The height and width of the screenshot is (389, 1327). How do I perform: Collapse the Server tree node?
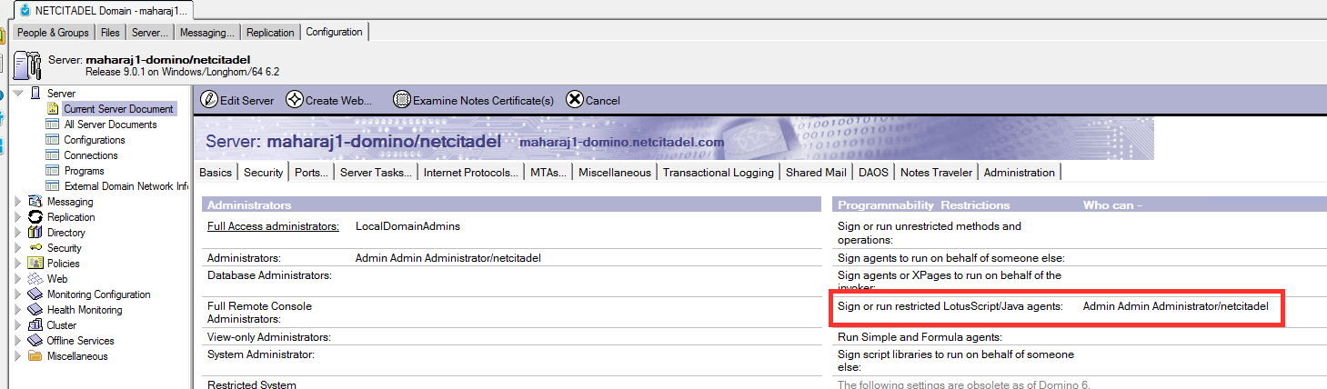pos(18,94)
